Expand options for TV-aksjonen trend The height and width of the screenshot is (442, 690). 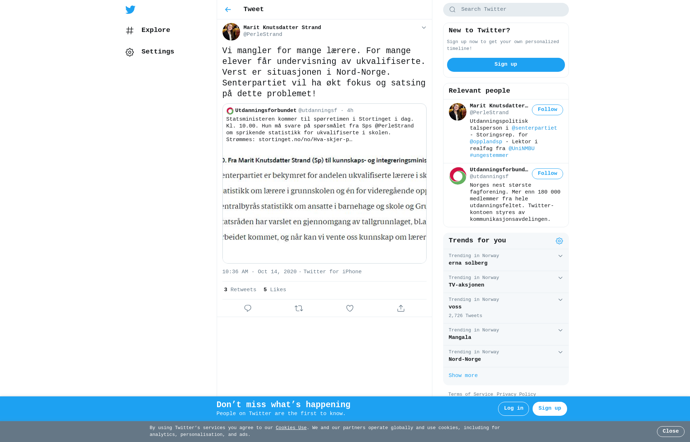(560, 278)
